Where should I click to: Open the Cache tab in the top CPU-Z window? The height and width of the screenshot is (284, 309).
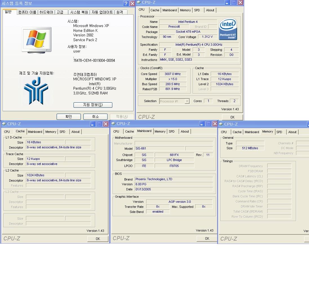(155, 10)
